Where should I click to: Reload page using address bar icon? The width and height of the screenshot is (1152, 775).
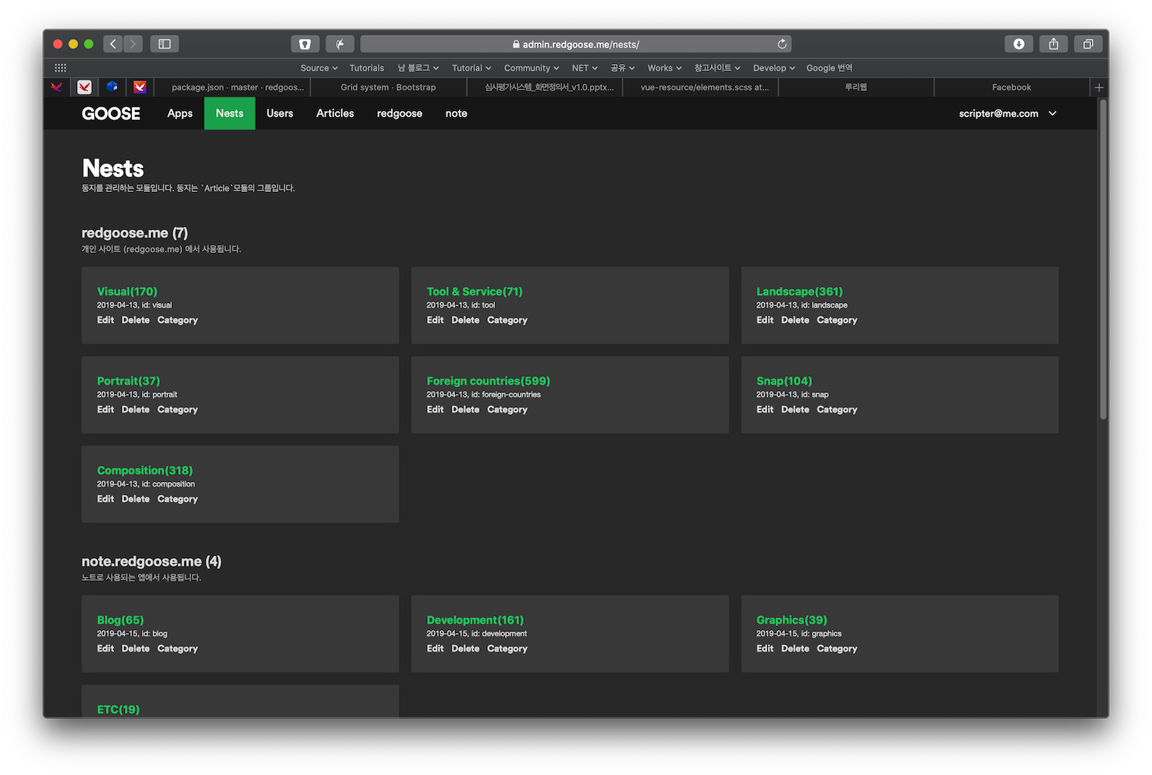(782, 44)
